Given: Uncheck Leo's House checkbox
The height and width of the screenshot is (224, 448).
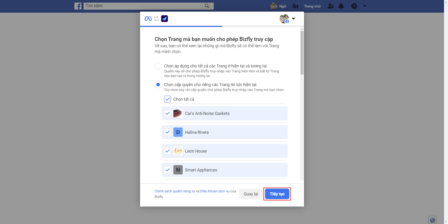Looking at the screenshot, I should click(167, 151).
